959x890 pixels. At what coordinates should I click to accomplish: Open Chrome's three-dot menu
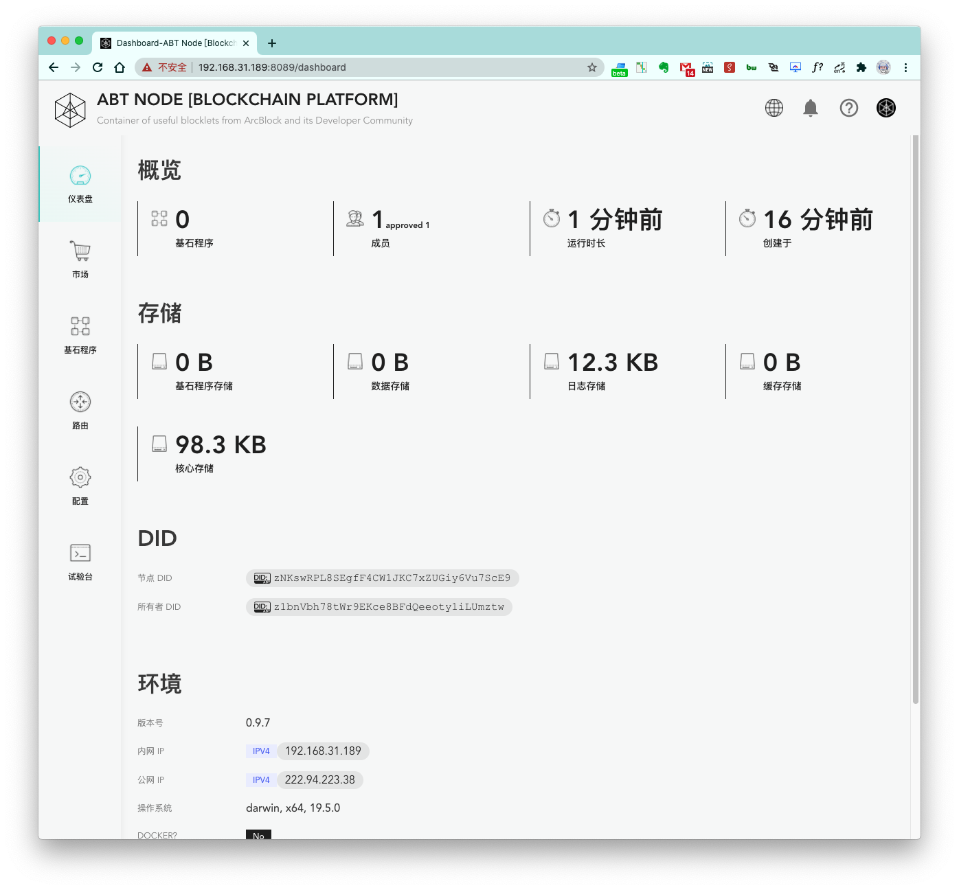click(905, 67)
